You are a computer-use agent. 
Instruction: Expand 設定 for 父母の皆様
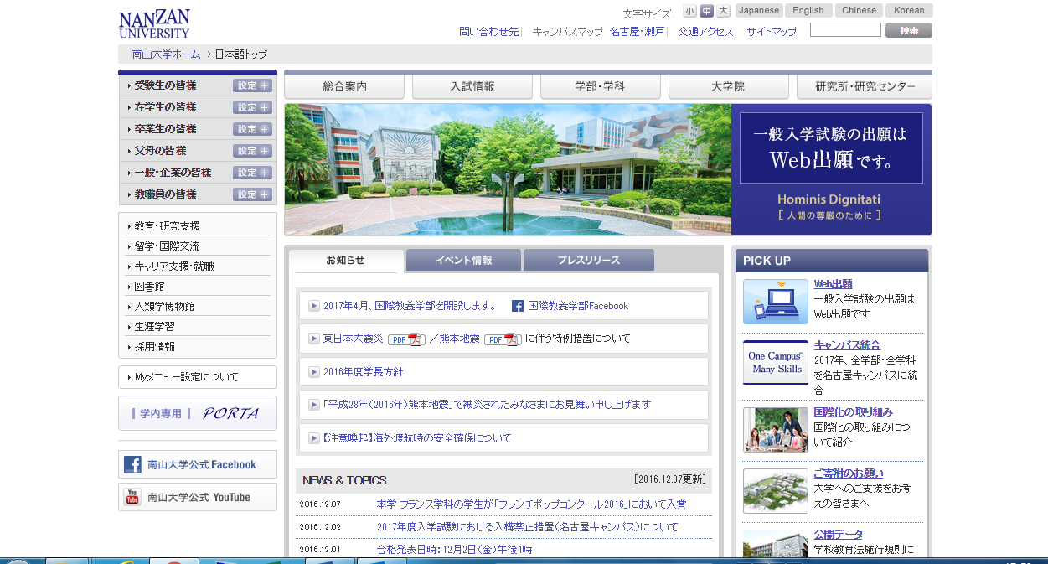tap(253, 151)
